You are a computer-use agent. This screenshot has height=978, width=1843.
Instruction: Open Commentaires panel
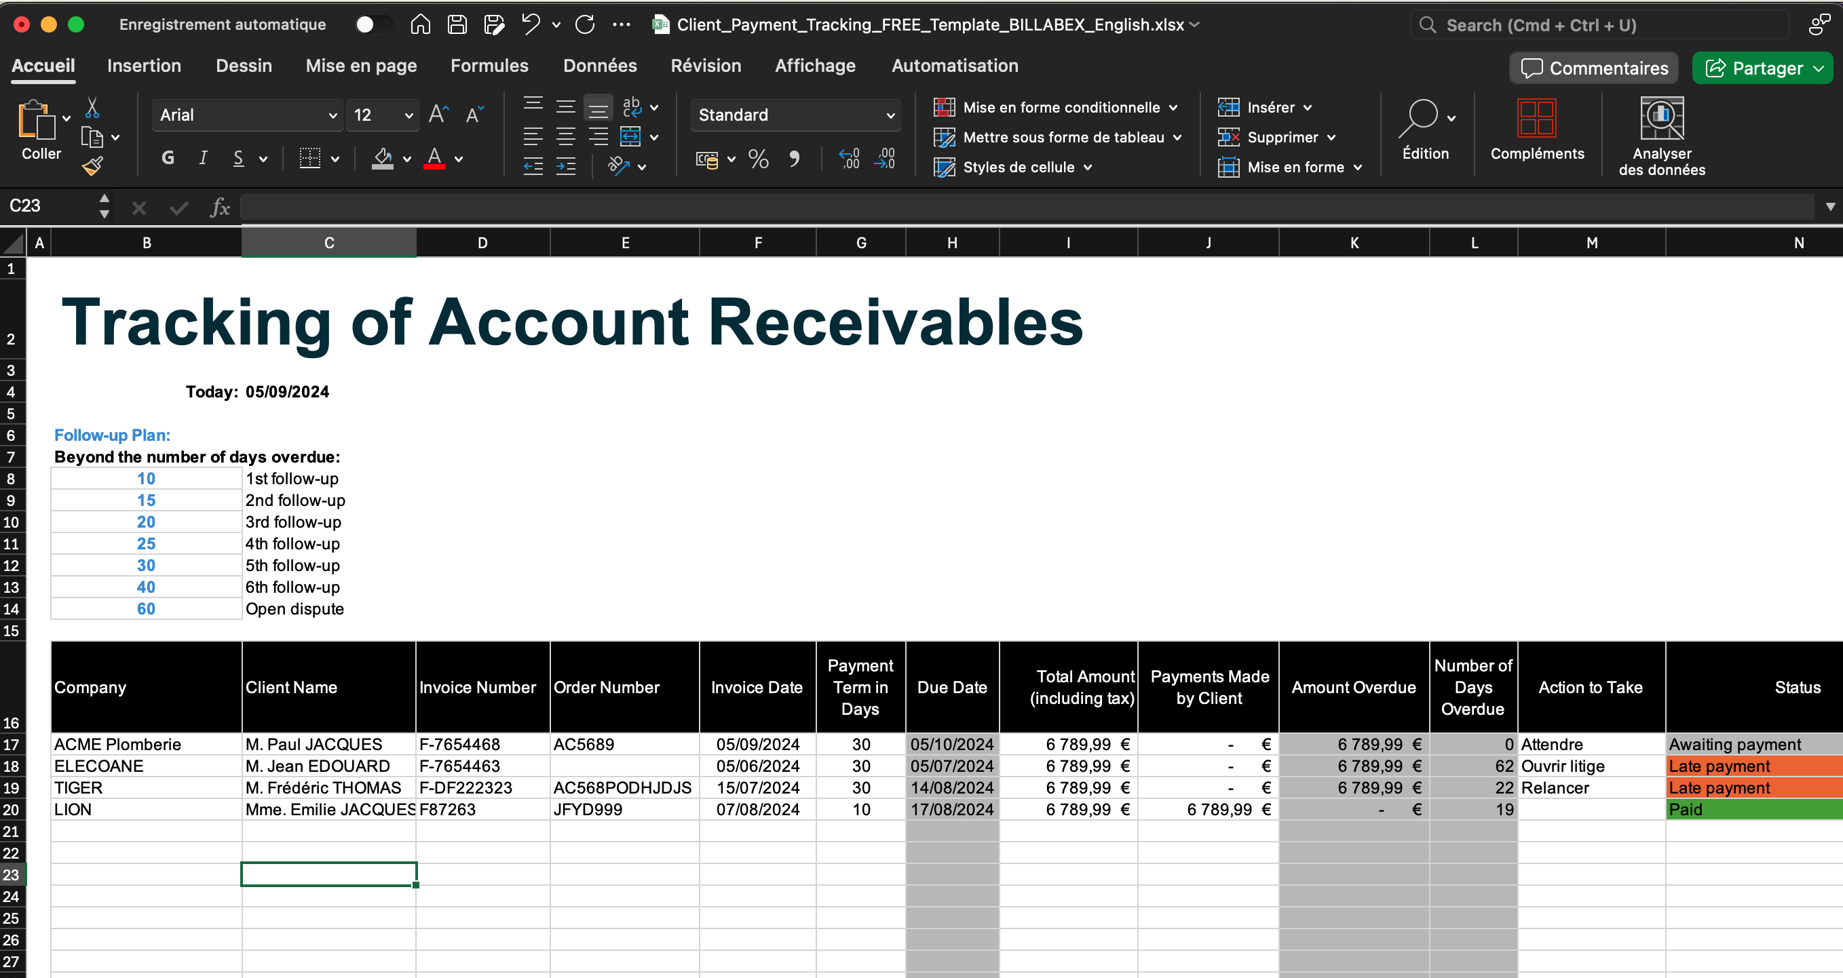pyautogui.click(x=1593, y=68)
